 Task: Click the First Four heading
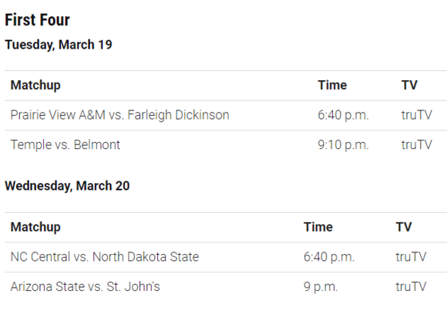[x=37, y=20]
